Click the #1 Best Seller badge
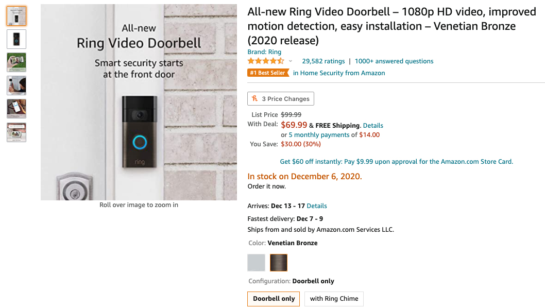The image size is (545, 308). 268,73
